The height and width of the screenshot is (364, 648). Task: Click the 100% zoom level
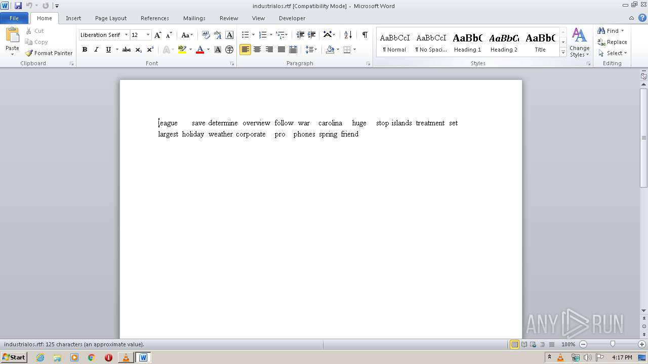click(568, 344)
